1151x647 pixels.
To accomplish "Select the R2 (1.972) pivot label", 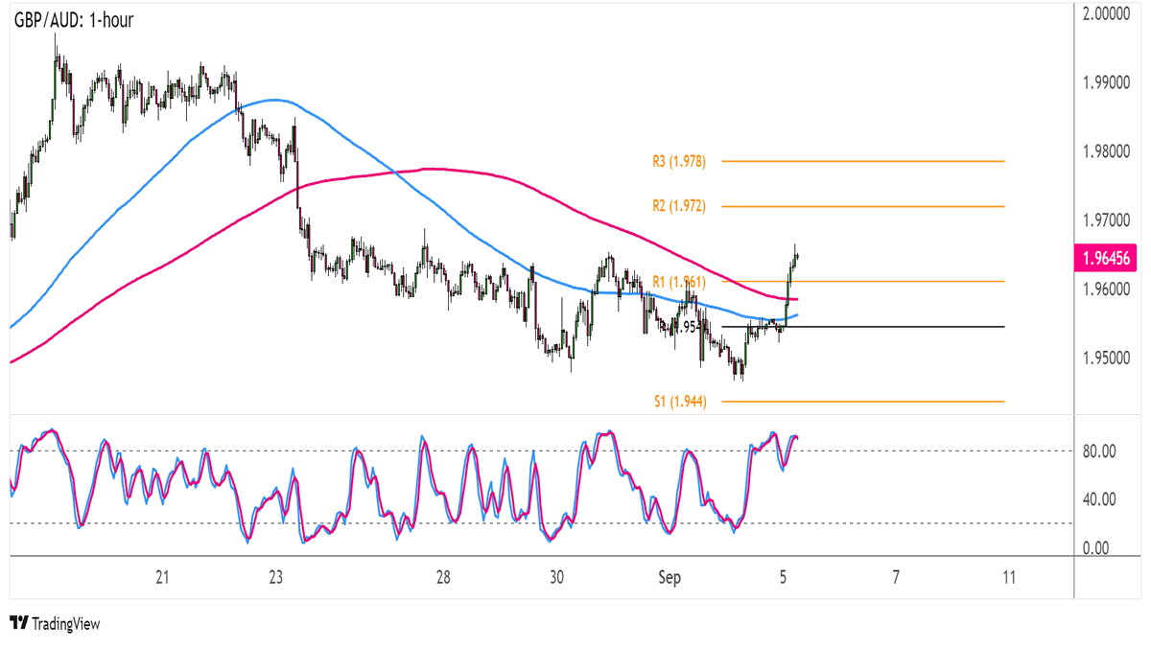I will click(x=678, y=207).
